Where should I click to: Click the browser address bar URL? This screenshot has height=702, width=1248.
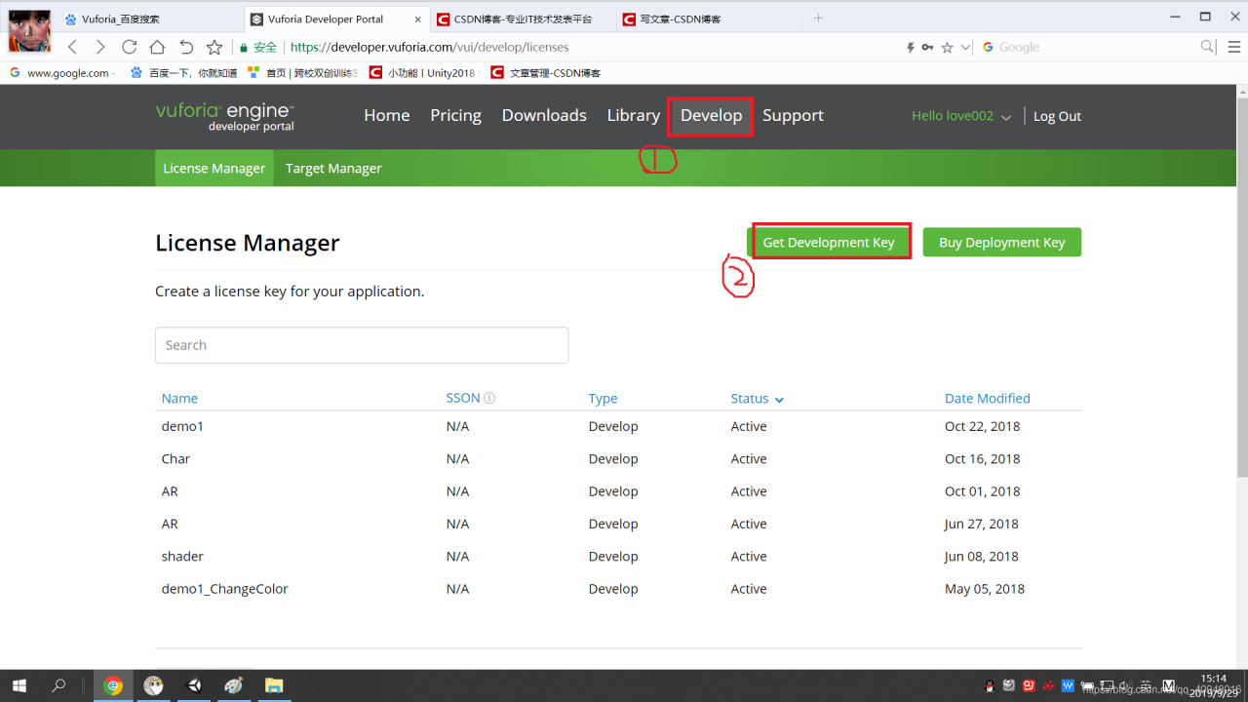coord(430,47)
